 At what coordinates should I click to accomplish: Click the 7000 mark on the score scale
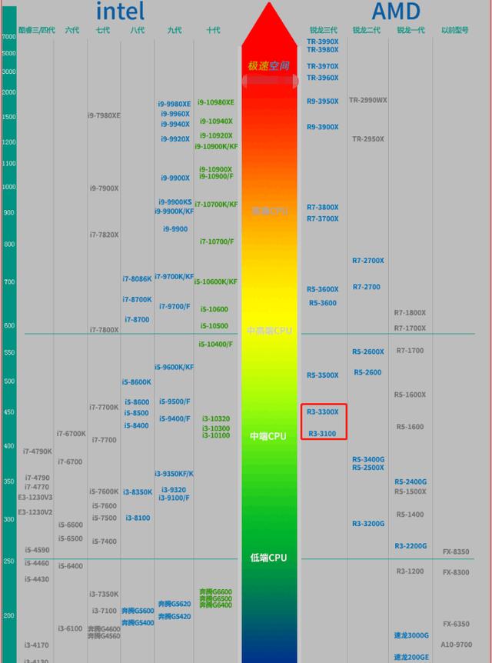8,37
